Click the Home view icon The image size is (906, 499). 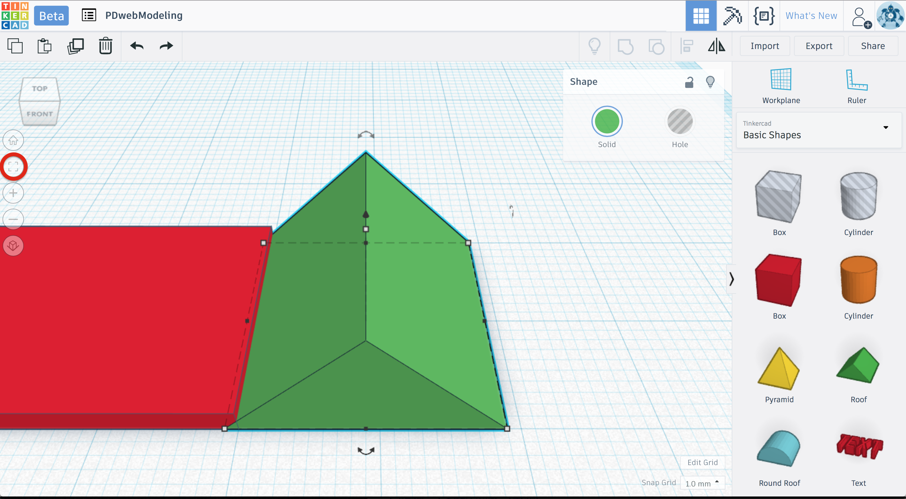13,140
